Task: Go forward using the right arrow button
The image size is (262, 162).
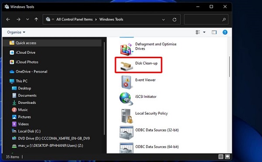Action: (18, 20)
